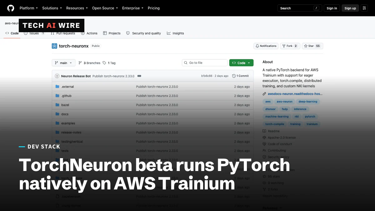Click the Code tab brackets icon
This screenshot has width=375, height=211.
tap(7, 33)
